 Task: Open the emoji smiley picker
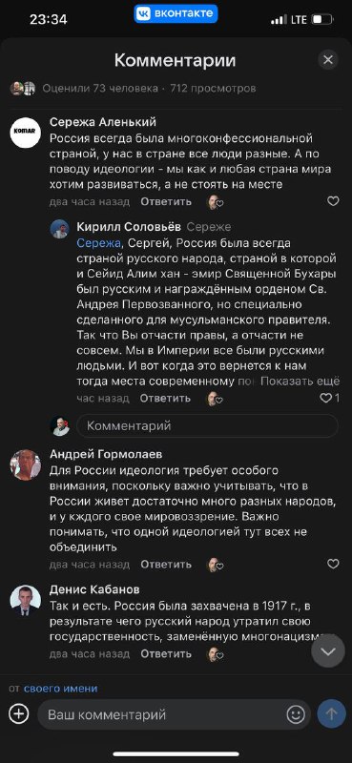point(296,714)
